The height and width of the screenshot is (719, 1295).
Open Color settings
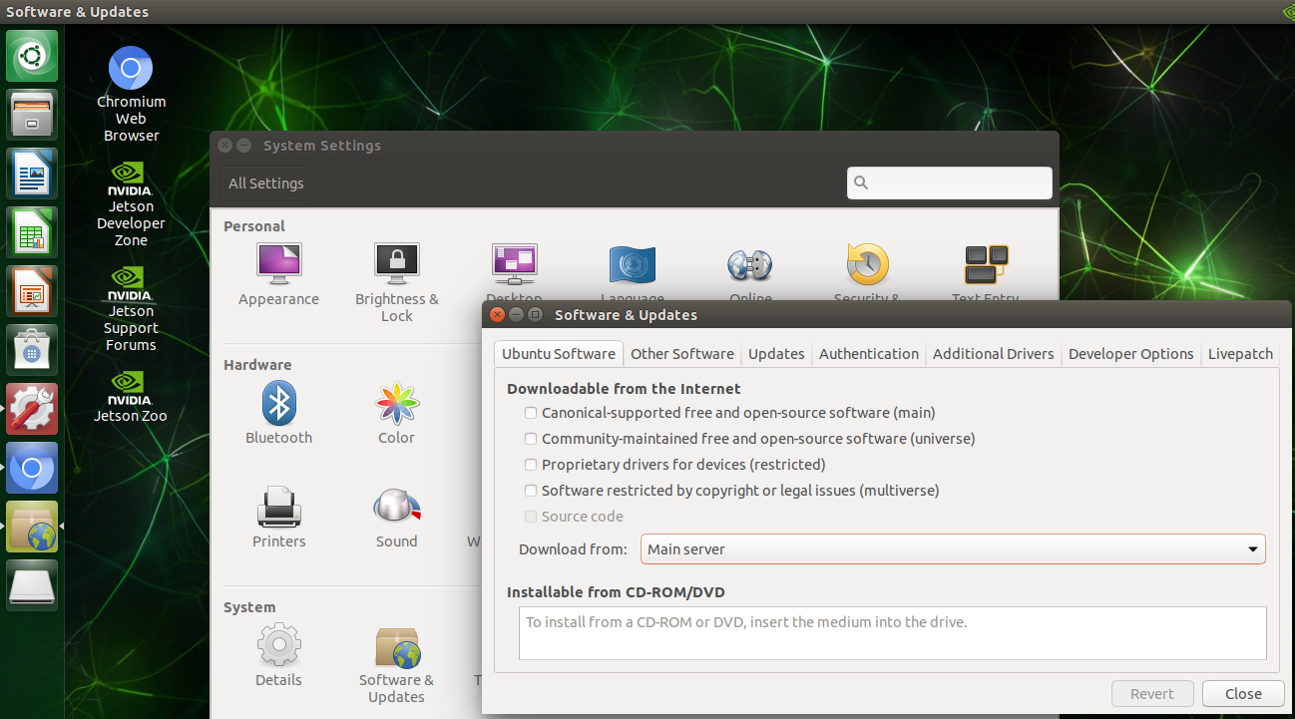(396, 413)
